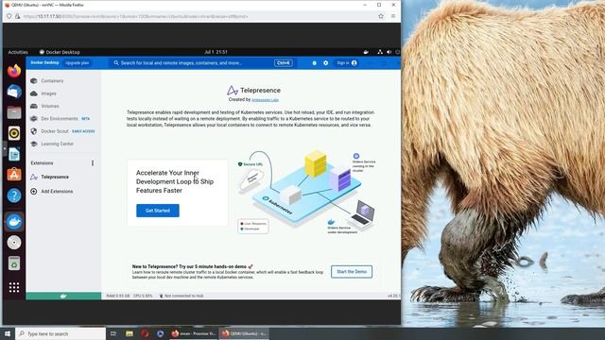This screenshot has height=340, width=605.
Task: Open Dev Environments section
Action: (x=60, y=119)
